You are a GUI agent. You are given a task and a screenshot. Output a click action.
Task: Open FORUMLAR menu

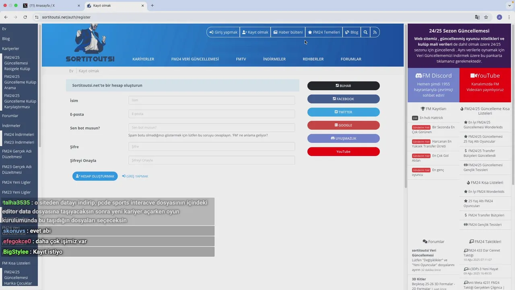[x=351, y=59]
